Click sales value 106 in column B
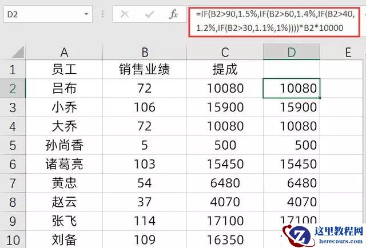The width and height of the screenshot is (366, 248). coord(145,107)
